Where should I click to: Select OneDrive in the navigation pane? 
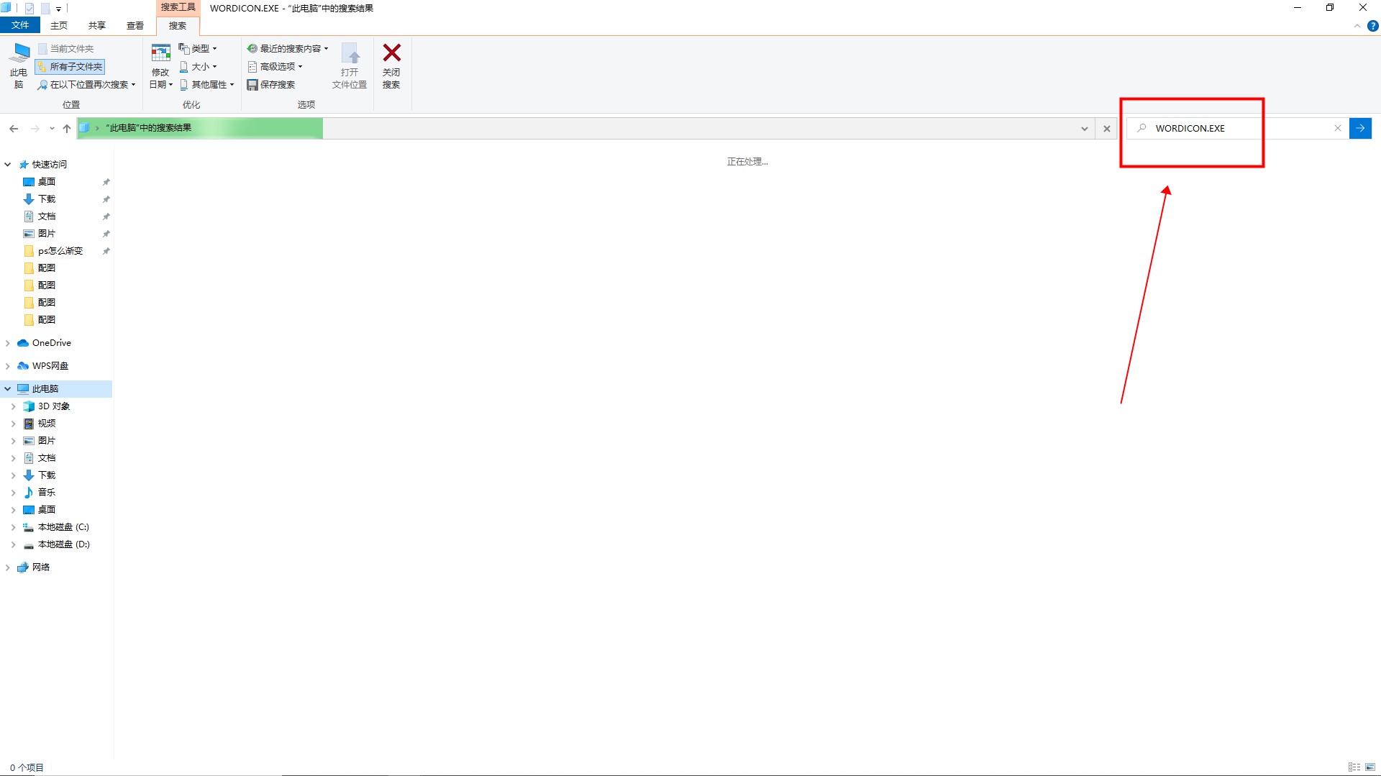pyautogui.click(x=51, y=343)
